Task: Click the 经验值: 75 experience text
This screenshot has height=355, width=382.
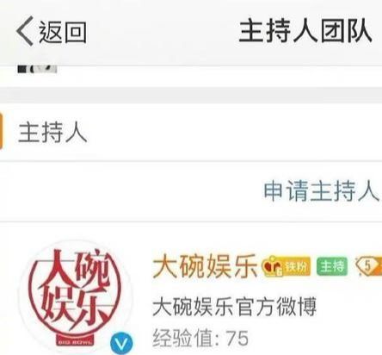Action: [x=200, y=338]
